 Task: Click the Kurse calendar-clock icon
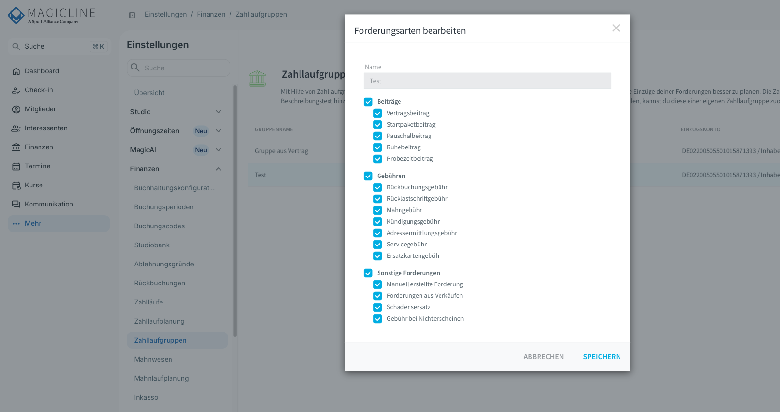click(x=16, y=186)
